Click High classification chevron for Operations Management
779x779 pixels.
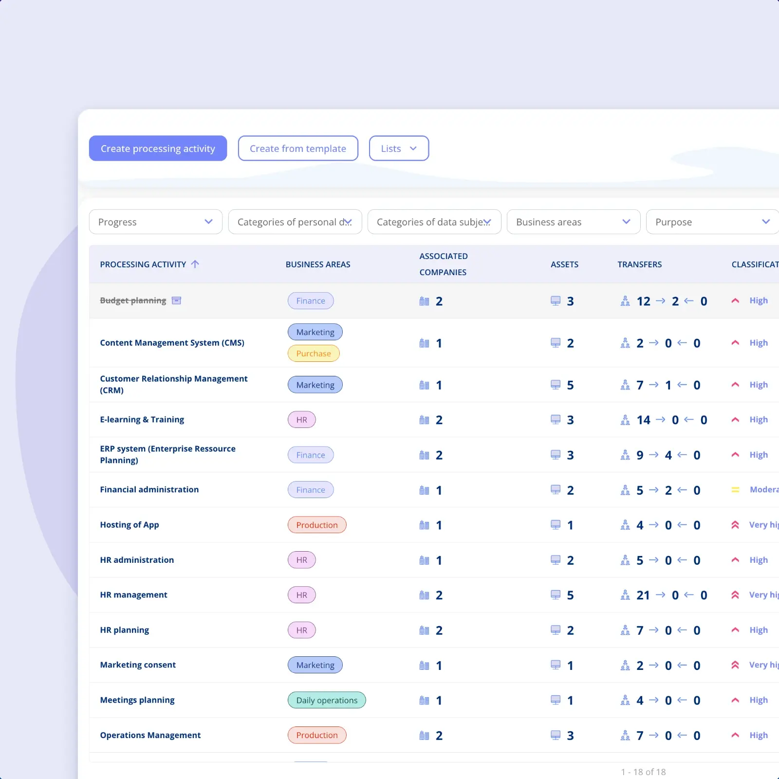[735, 735]
